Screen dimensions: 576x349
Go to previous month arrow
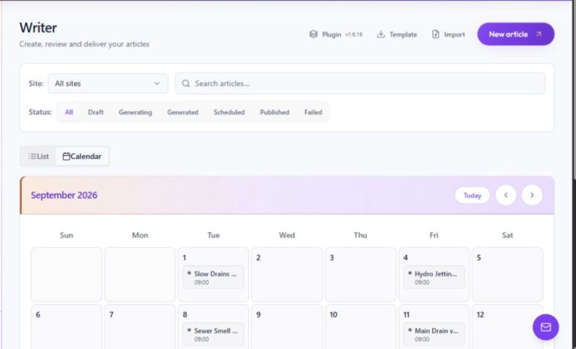pyautogui.click(x=505, y=195)
